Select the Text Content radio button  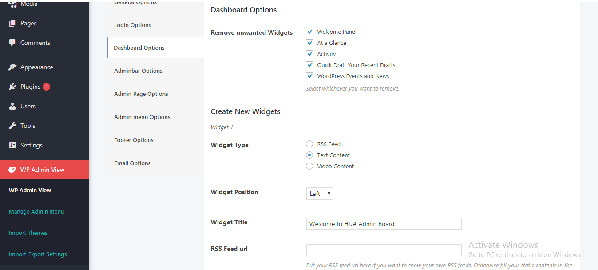click(x=310, y=155)
